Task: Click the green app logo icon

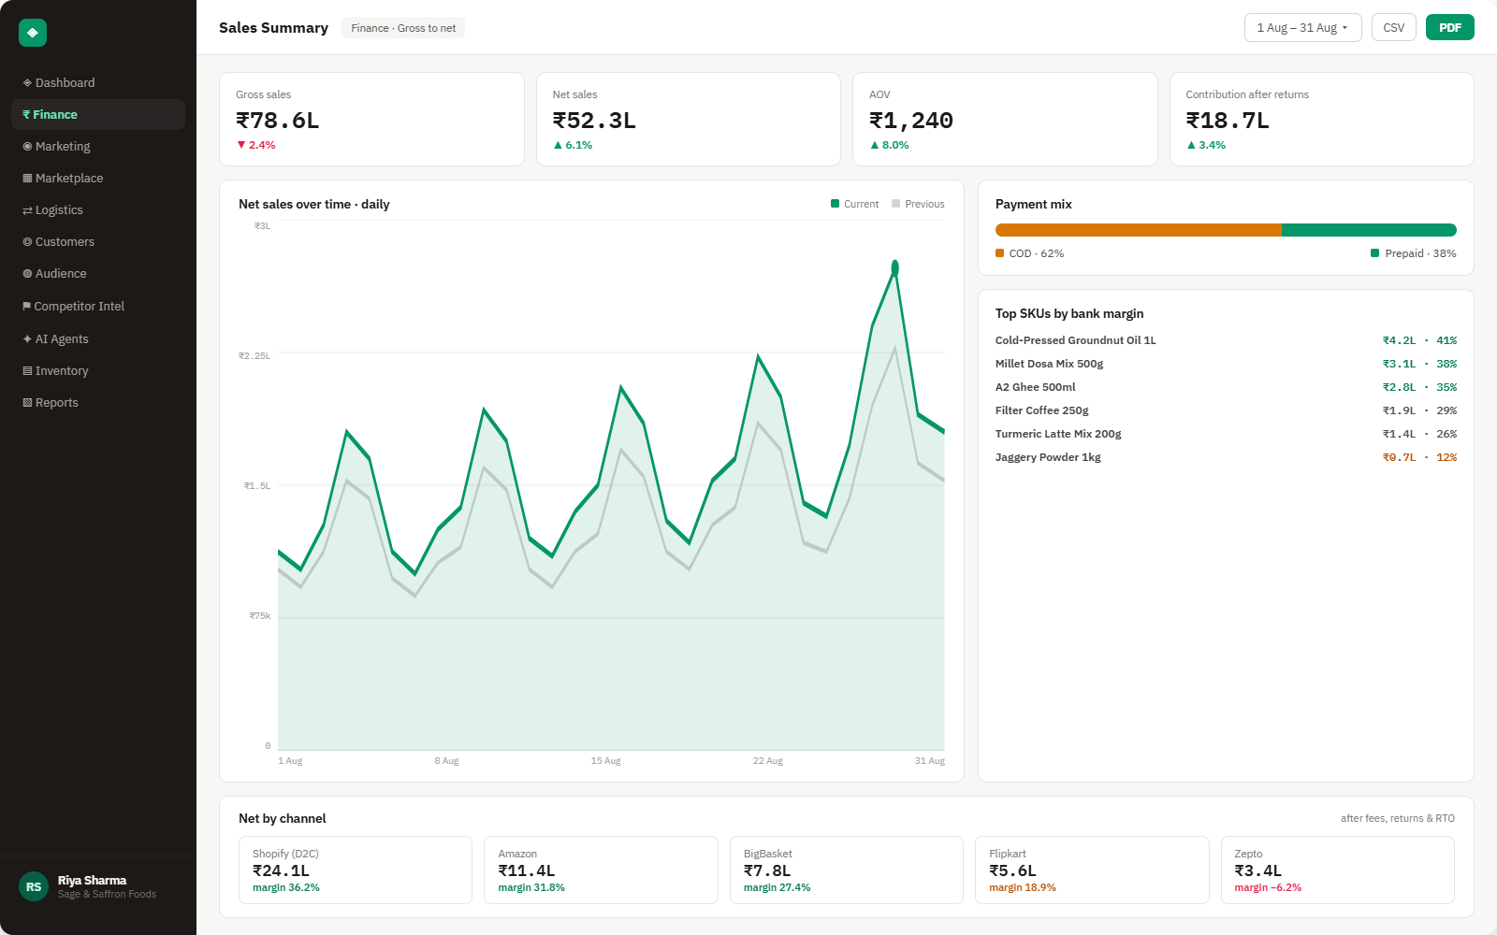Action: (33, 33)
